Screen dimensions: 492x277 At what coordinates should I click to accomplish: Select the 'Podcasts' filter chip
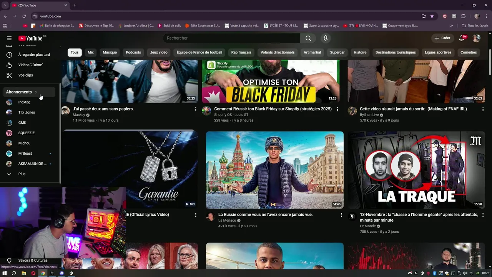coord(133,52)
